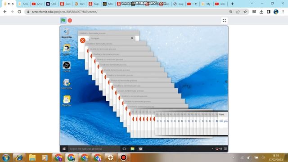
Task: Open the fourth desktop icon above yellow document
Action: (x=67, y=84)
